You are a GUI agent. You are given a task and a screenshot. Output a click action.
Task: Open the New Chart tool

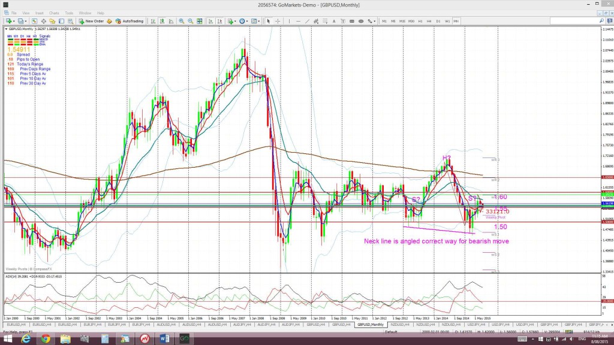(x=8, y=21)
